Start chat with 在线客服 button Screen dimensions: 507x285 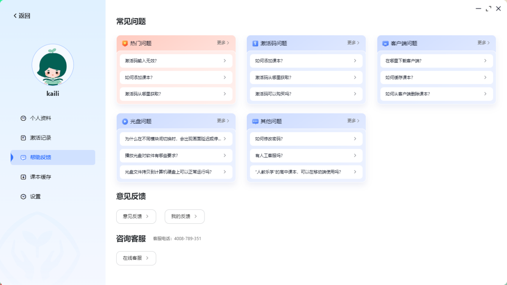136,258
